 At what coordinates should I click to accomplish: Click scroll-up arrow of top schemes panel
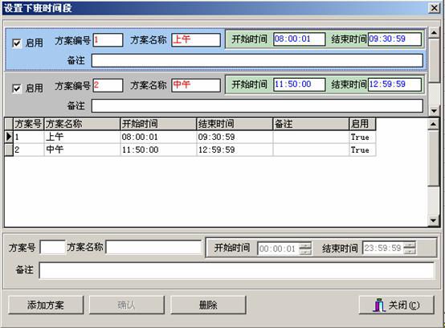[x=434, y=32]
